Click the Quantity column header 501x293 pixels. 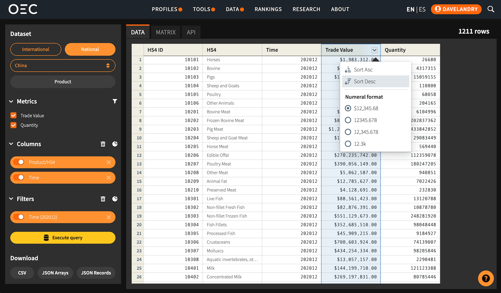410,50
